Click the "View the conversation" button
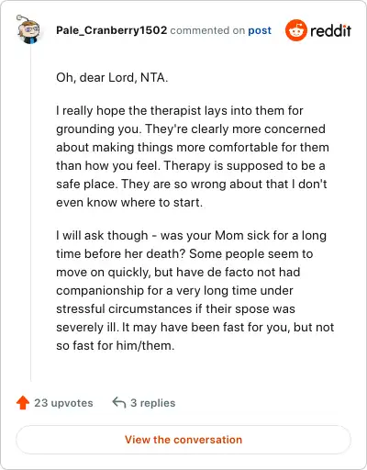Viewport: 367px width, 470px height. pos(183,440)
